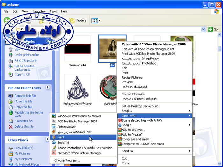223x167 pixels.
Task: Click the Folders toolbar button
Action: pos(78,20)
